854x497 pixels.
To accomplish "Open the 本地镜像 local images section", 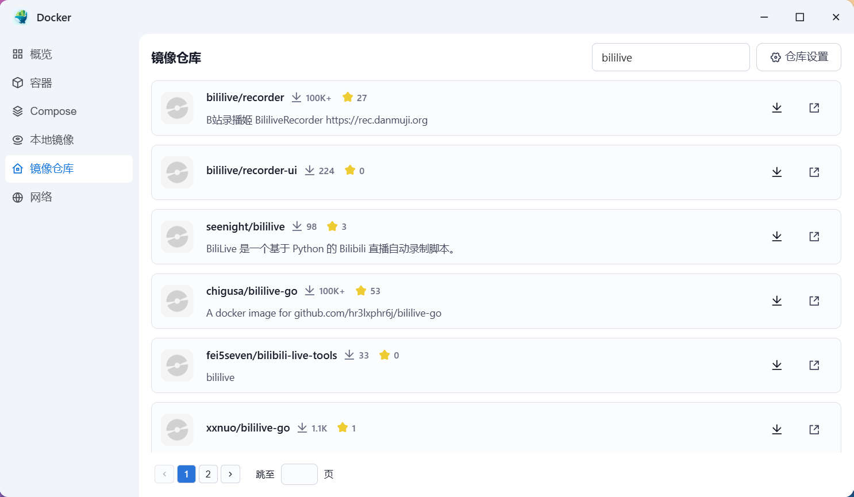I will (69, 140).
